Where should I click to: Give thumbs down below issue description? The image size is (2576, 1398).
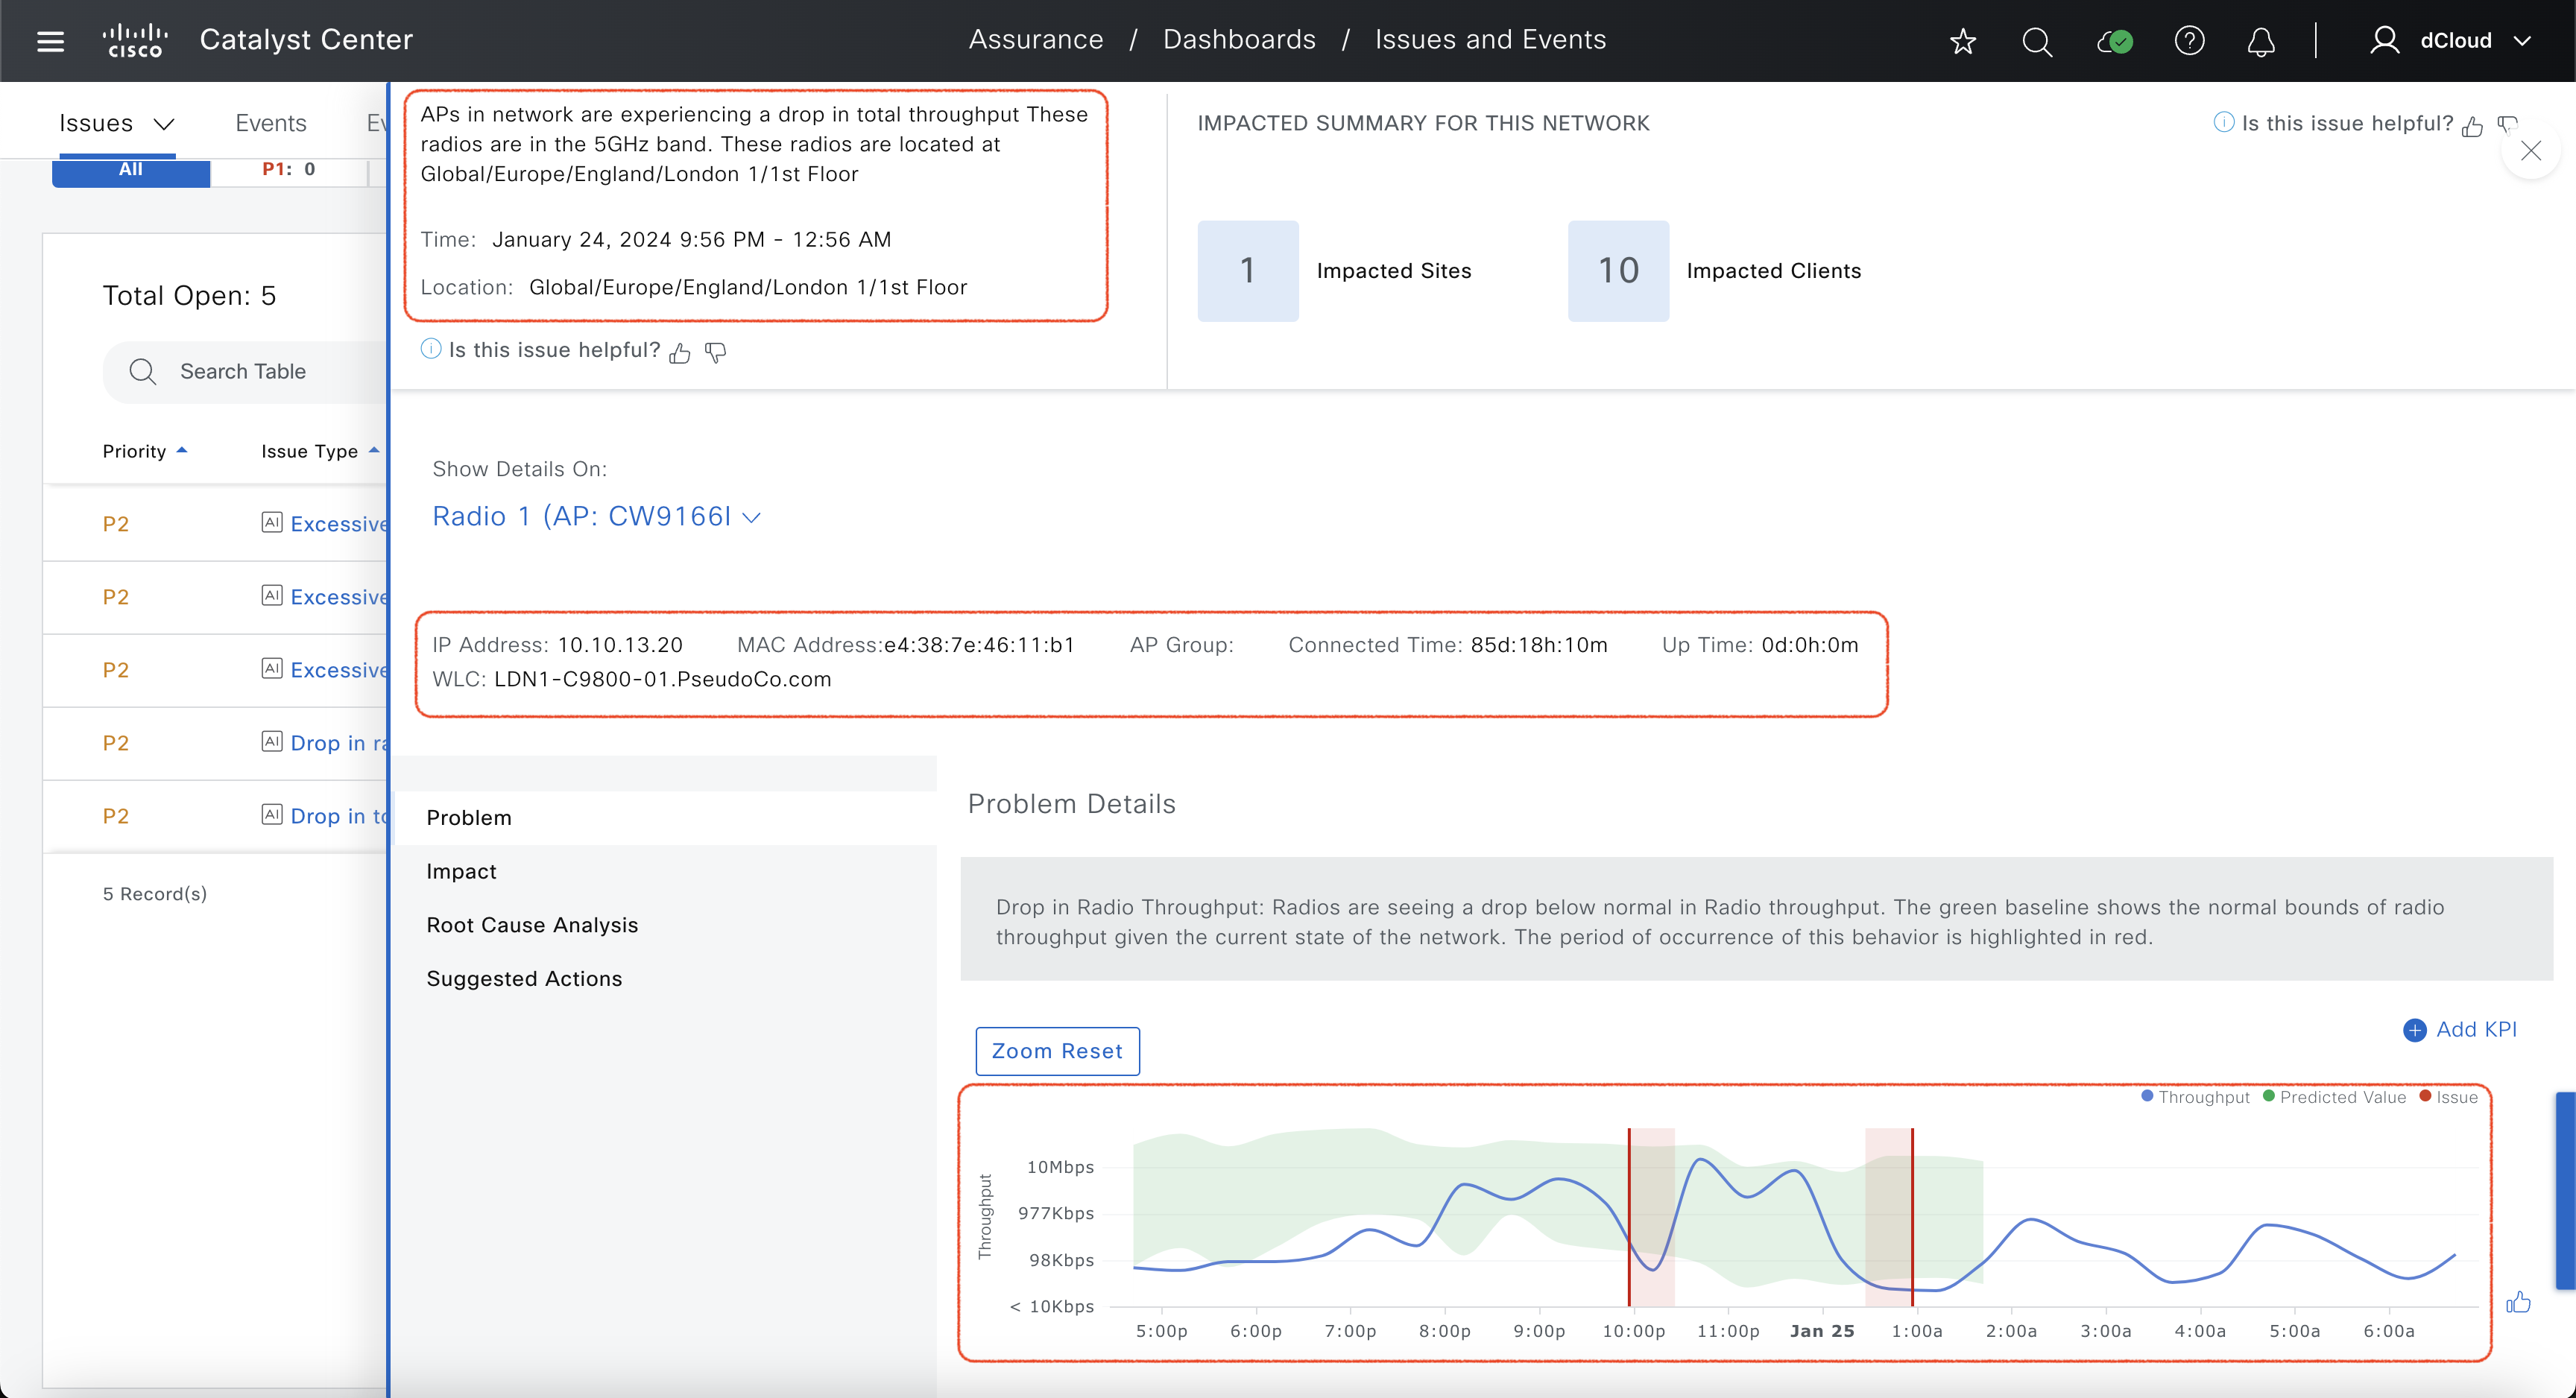pos(715,352)
